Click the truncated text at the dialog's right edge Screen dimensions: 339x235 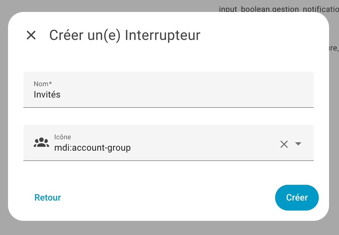333,49
